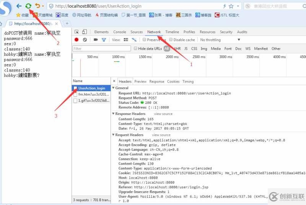Image resolution: width=306 pixels, height=205 pixels.
Task: Filter requests by Other type
Action: pyautogui.click(x=276, y=48)
